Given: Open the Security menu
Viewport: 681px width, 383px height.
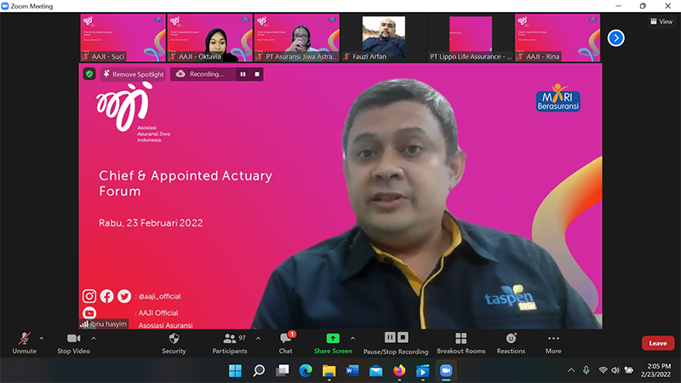Looking at the screenshot, I should pos(174,343).
